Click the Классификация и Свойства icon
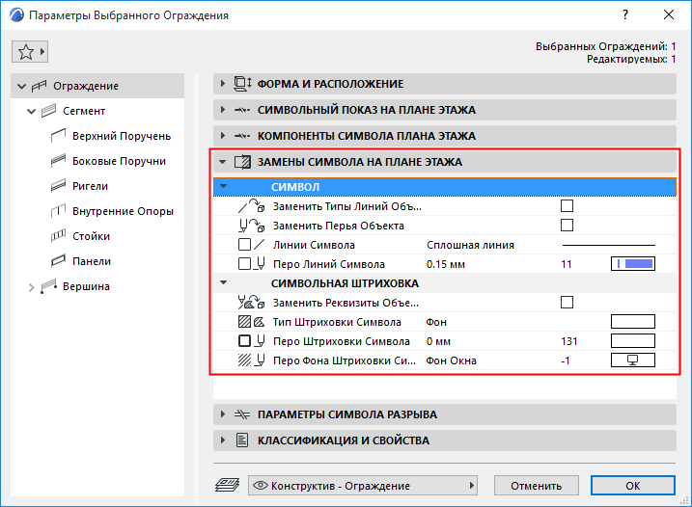The height and width of the screenshot is (507, 692). coord(242,440)
